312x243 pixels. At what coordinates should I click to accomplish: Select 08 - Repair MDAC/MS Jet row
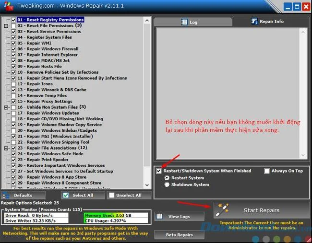tap(44, 60)
